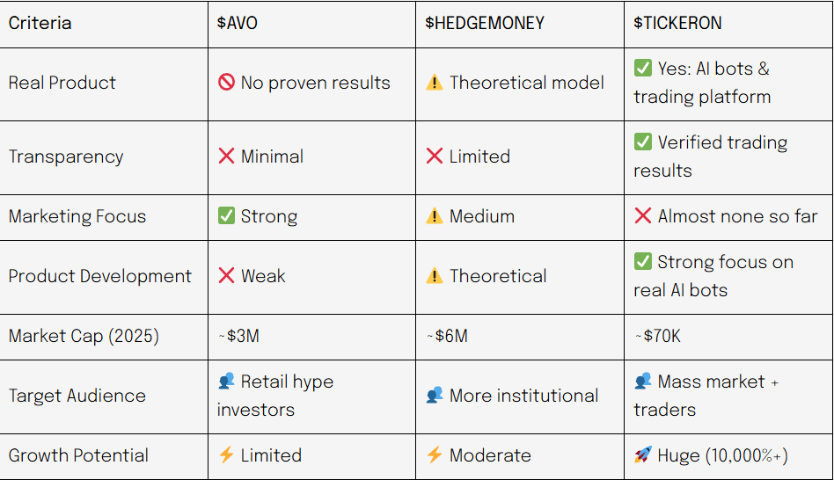
Task: Select the $TICKERON column header
Action: (677, 23)
